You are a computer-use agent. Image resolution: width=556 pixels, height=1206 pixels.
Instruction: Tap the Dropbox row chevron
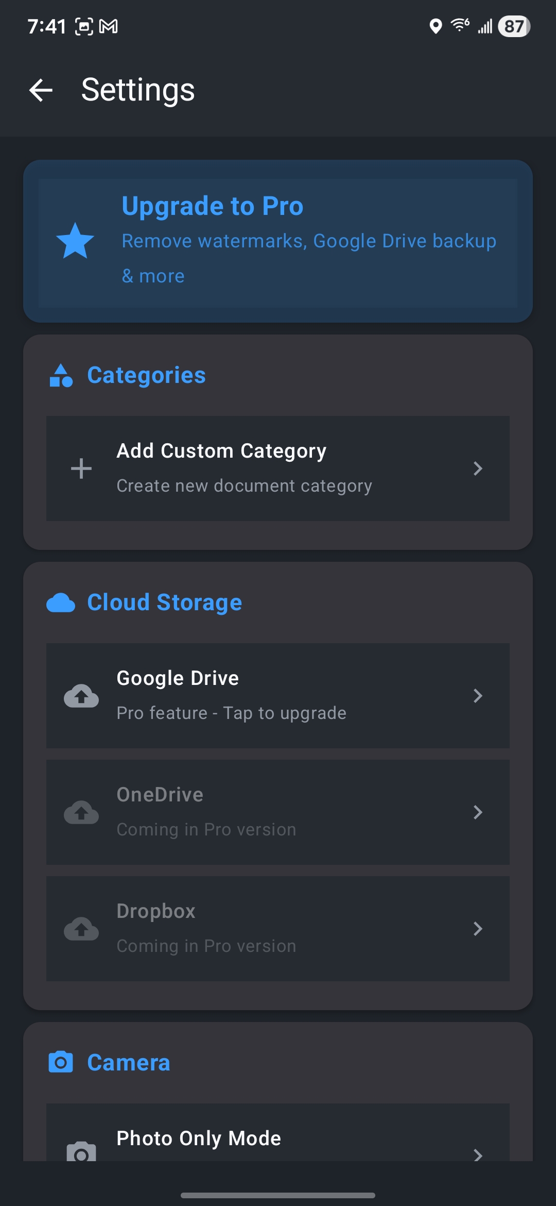tap(478, 929)
